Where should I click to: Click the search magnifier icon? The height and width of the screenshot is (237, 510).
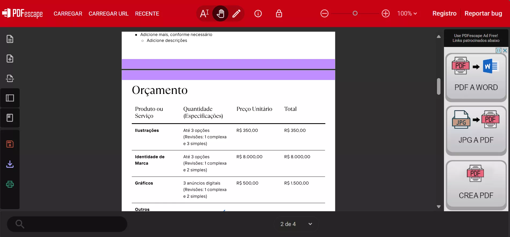click(20, 224)
